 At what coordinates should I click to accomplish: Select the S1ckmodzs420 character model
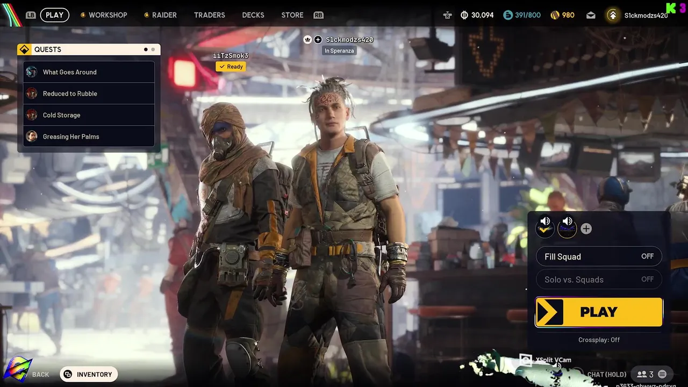coord(344,231)
